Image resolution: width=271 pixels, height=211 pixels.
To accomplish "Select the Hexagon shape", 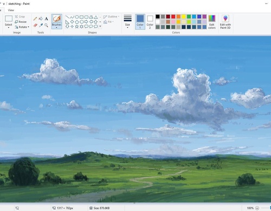I will [82, 22].
